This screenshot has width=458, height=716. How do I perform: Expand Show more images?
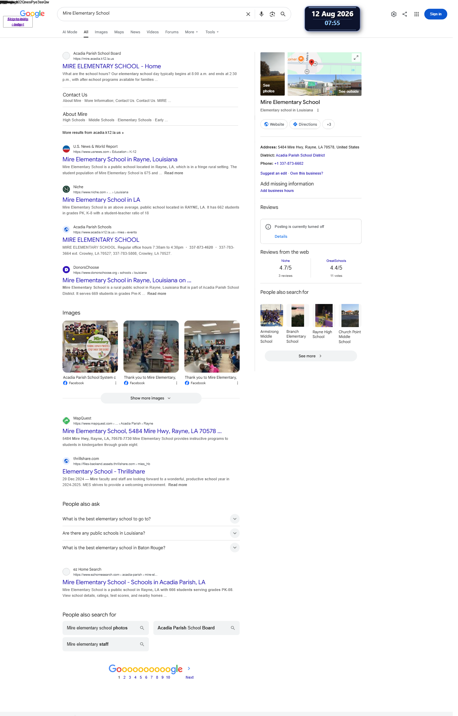[151, 398]
